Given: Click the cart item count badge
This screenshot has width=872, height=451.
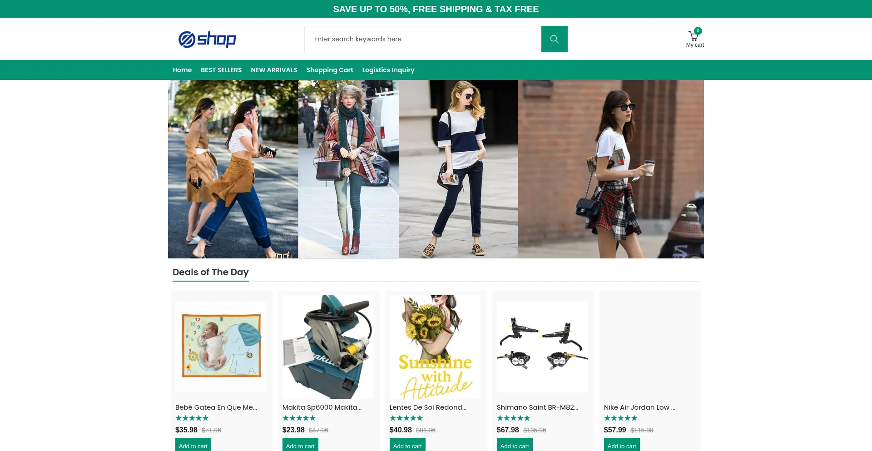Looking at the screenshot, I should (x=698, y=31).
